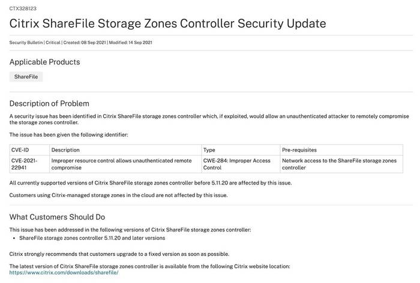Image resolution: width=420 pixels, height=283 pixels.
Task: Open the citrix.com downloads sharefile link
Action: click(64, 273)
